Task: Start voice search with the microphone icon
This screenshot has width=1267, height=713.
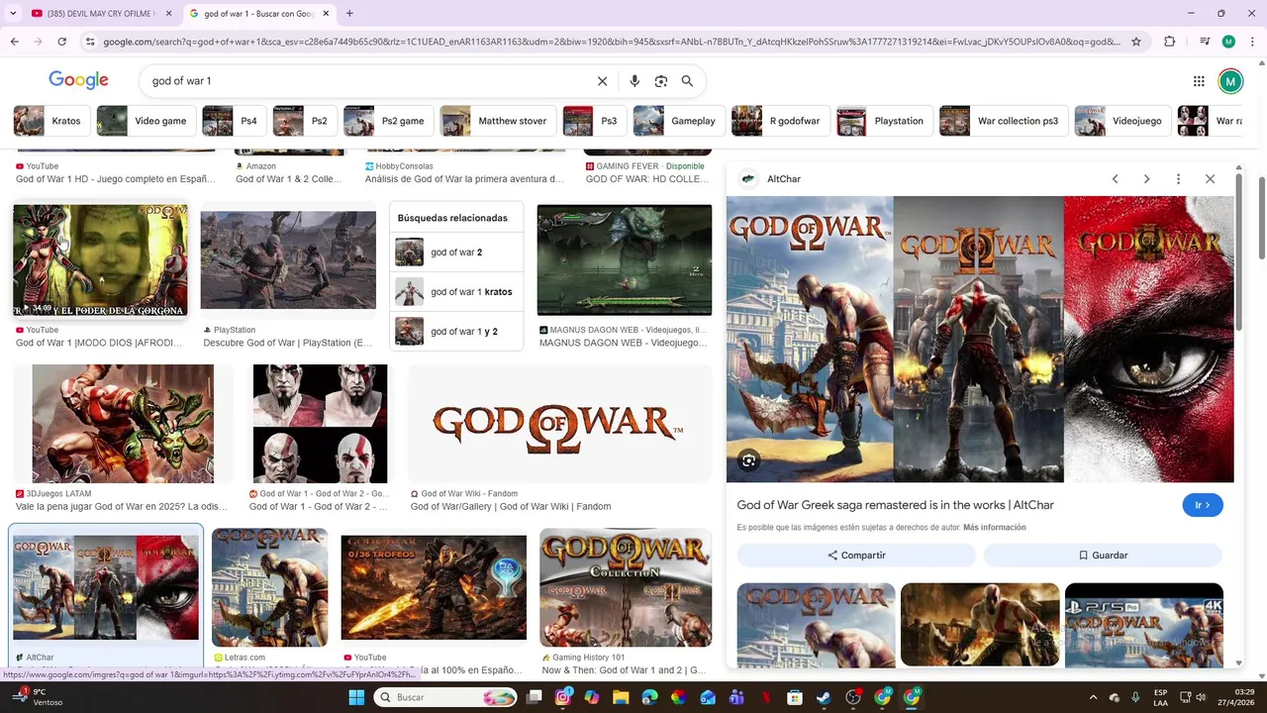Action: (x=634, y=81)
